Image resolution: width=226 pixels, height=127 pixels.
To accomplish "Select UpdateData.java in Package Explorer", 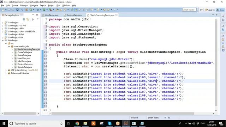I will (x=24, y=67).
